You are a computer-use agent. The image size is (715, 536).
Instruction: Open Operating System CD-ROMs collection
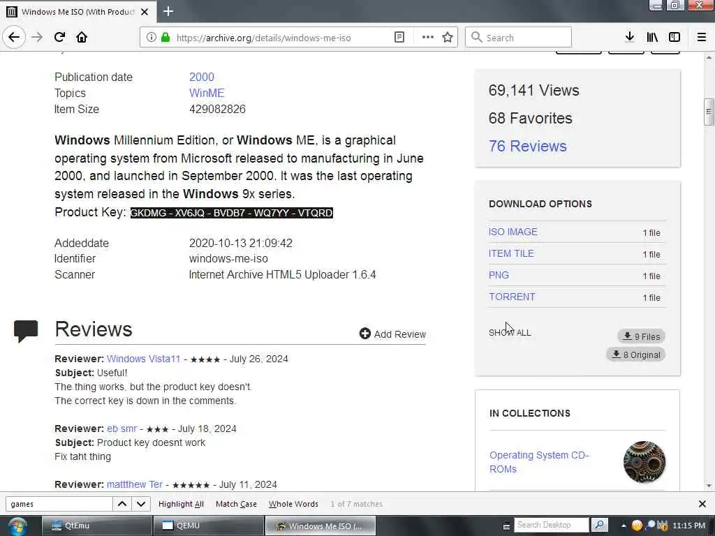click(x=539, y=462)
